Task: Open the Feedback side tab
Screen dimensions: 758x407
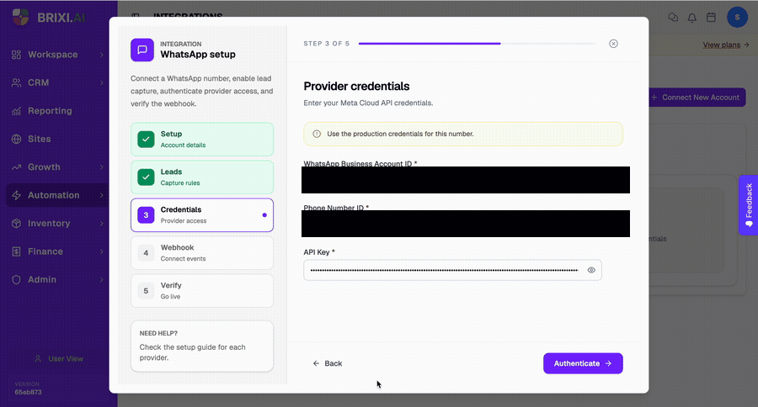Action: tap(749, 204)
